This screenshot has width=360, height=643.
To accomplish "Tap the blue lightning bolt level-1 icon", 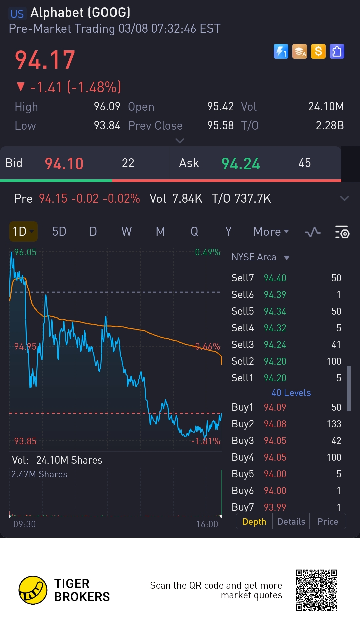I will pyautogui.click(x=281, y=51).
